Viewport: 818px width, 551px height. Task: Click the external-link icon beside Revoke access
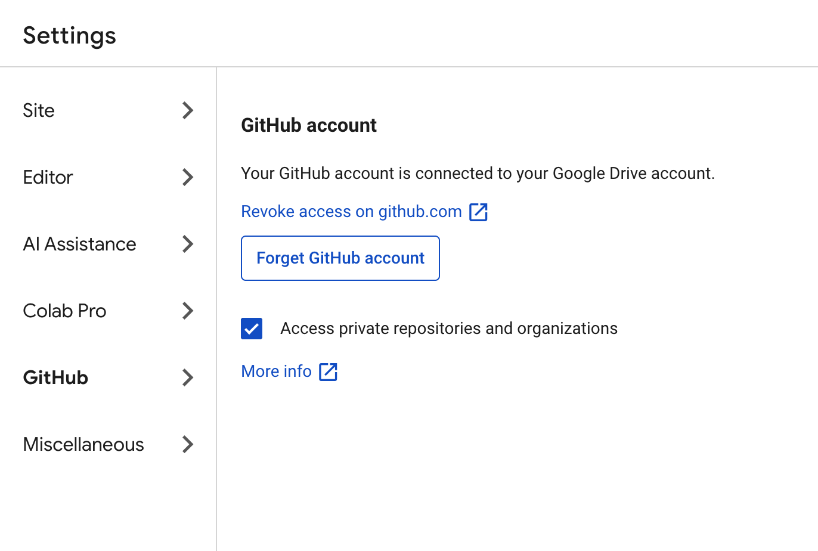[479, 212]
